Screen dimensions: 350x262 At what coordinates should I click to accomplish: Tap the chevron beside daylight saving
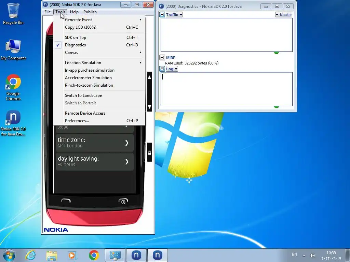[127, 161]
